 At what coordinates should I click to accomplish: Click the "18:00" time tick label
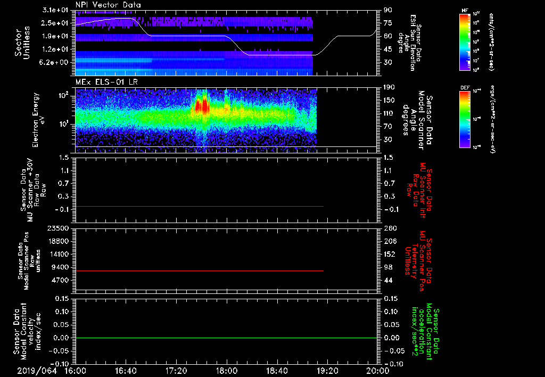click(227, 371)
